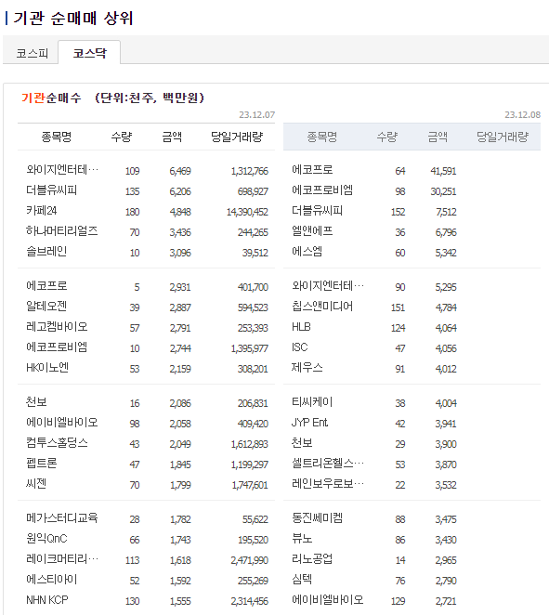Open 펩트론 stock link

41,464
